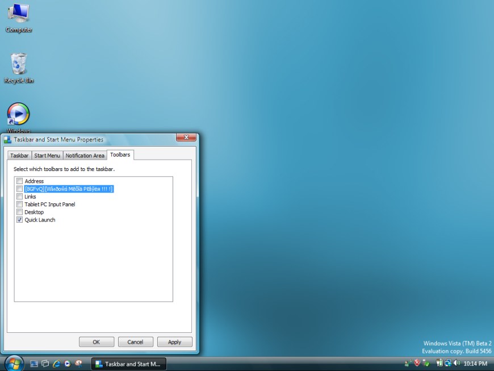Launch Windows Media Player from Quick Launch
This screenshot has height=371, width=494.
click(68, 364)
